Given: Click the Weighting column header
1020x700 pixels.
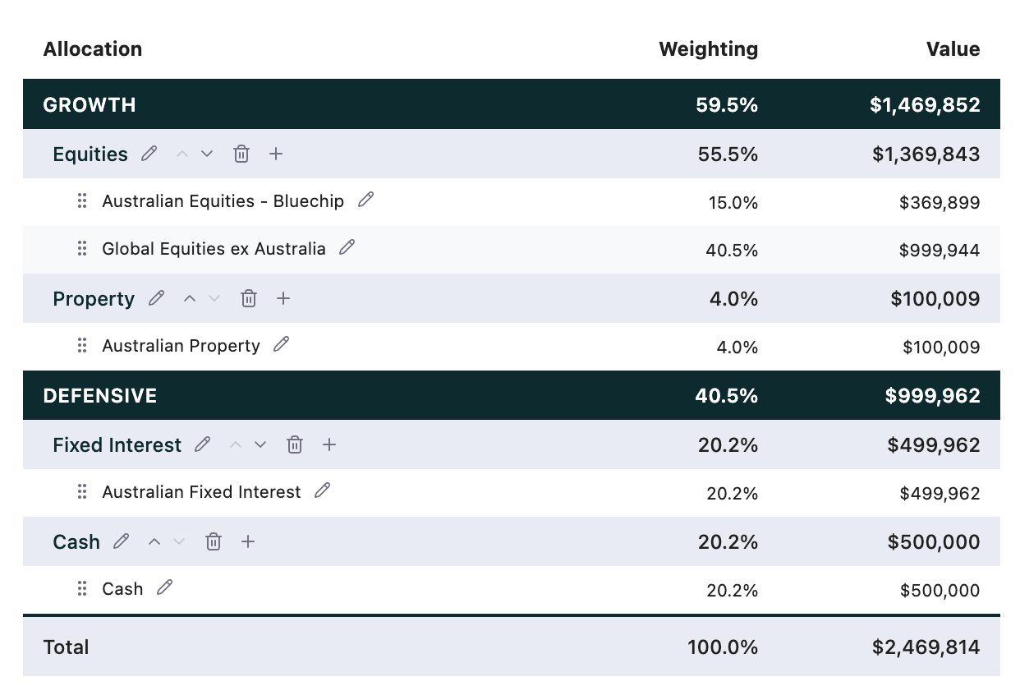Looking at the screenshot, I should [x=708, y=49].
